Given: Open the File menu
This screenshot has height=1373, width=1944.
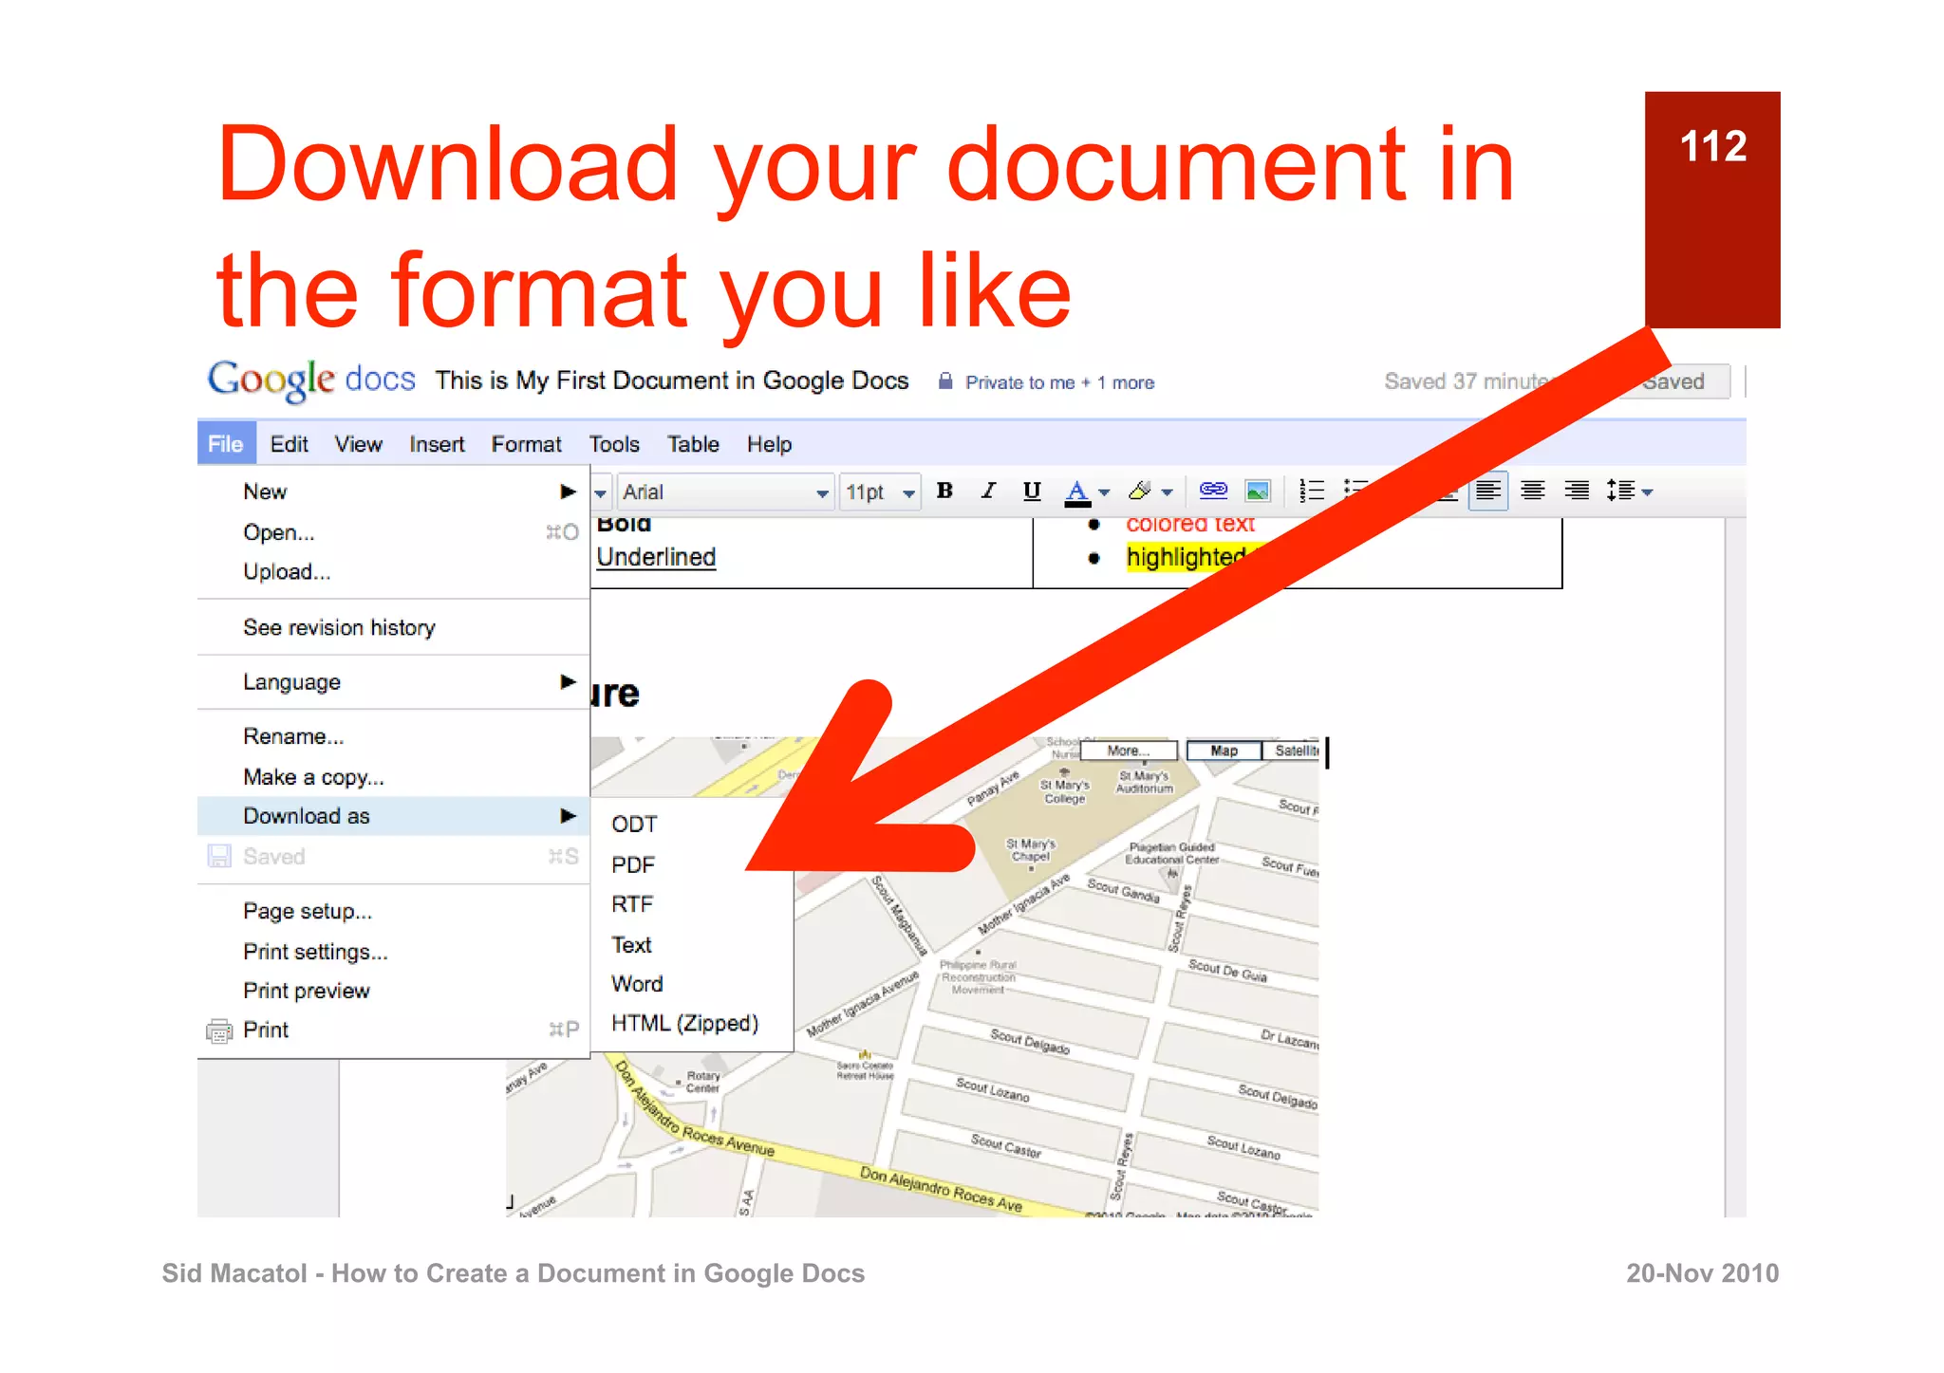Looking at the screenshot, I should coord(226,444).
